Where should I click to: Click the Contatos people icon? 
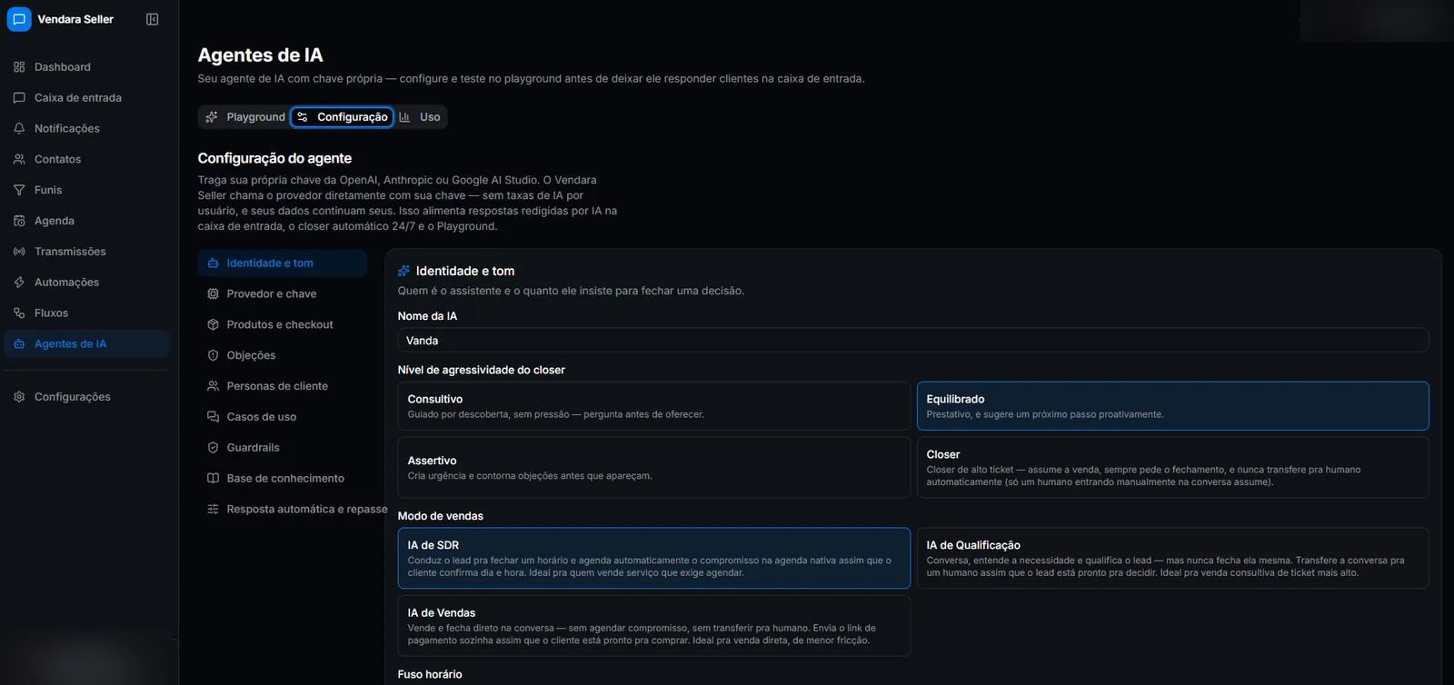click(19, 159)
